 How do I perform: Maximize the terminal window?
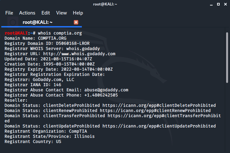[x=218, y=4]
